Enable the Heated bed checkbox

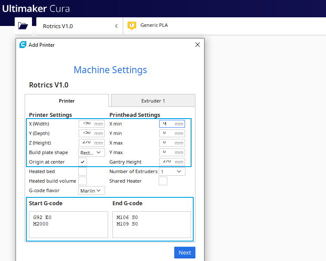coord(83,171)
